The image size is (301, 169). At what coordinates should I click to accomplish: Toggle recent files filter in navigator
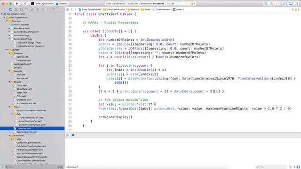point(58,167)
